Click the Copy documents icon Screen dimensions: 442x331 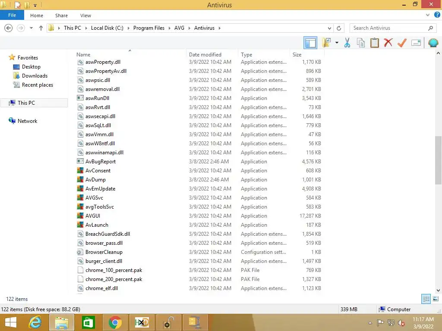tap(361, 43)
